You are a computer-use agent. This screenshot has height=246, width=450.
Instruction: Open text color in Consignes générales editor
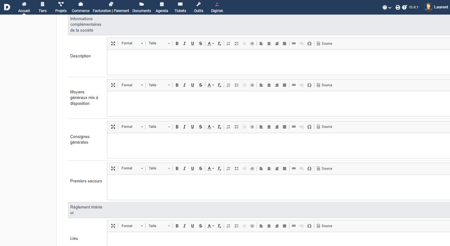210,127
